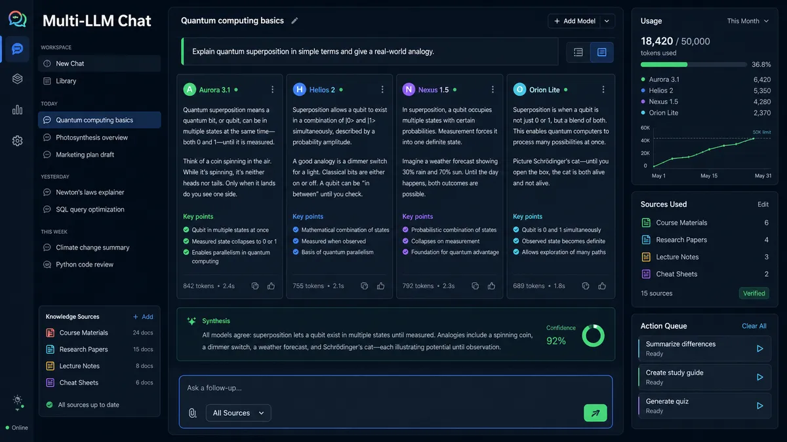Screen dimensions: 787x442
Task: Open SQL query optimization chat
Action: [x=99, y=210]
